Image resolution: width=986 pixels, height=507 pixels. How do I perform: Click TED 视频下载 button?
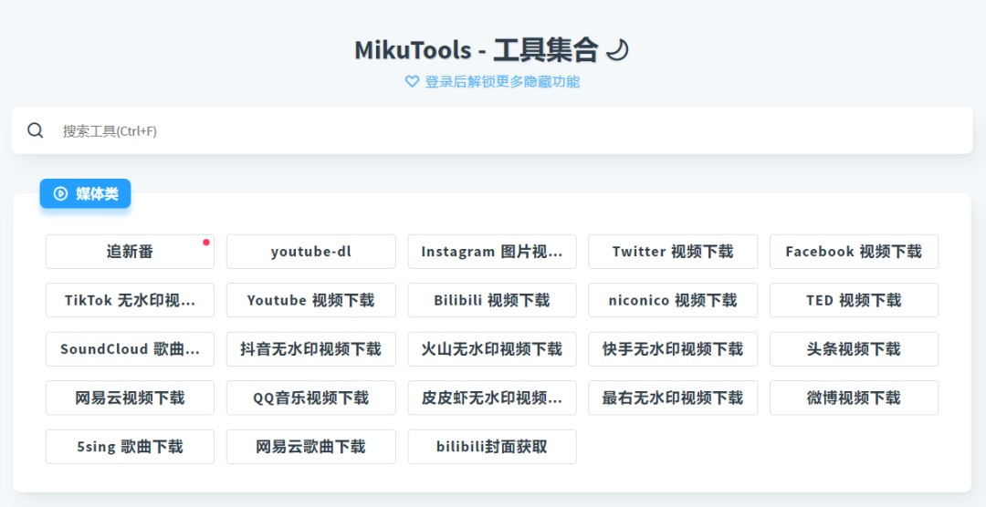coord(854,300)
